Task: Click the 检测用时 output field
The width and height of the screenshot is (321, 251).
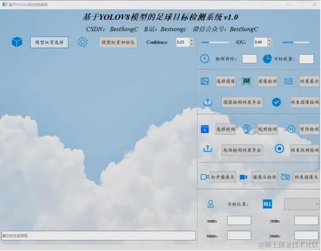Action: 249,59
